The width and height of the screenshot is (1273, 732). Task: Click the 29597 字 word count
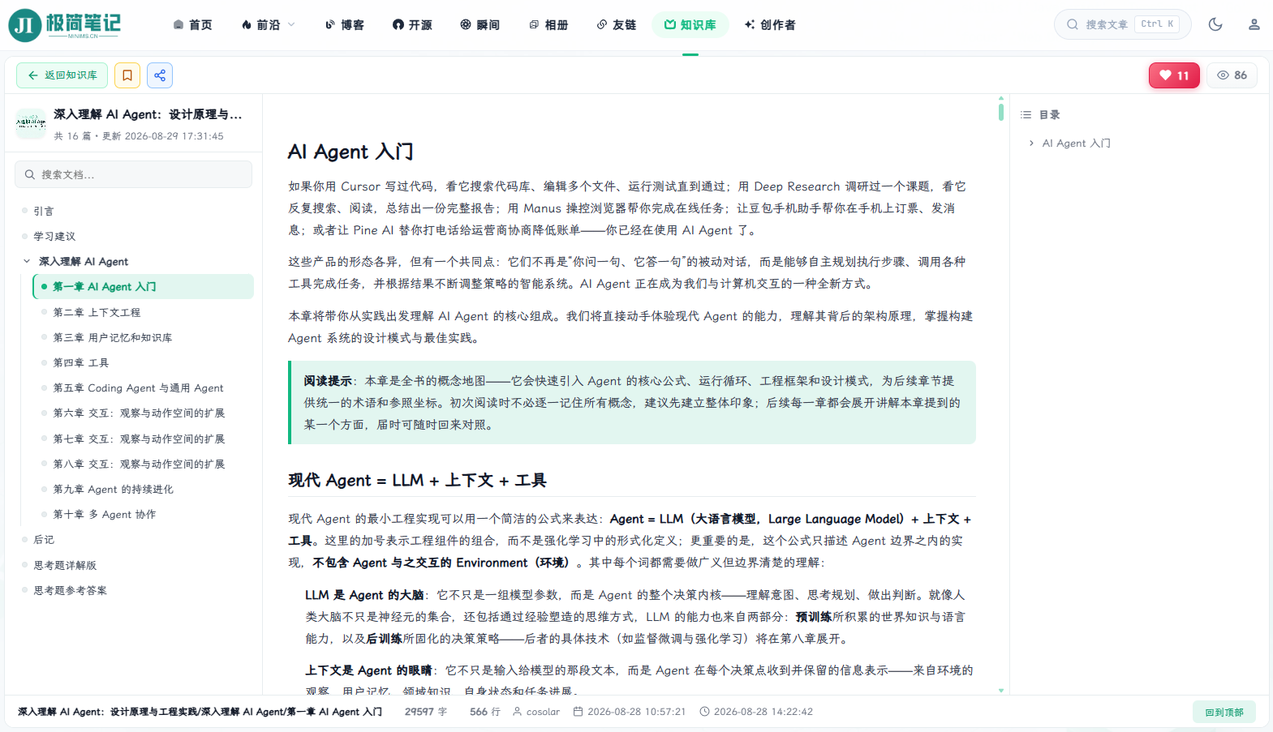pos(426,712)
